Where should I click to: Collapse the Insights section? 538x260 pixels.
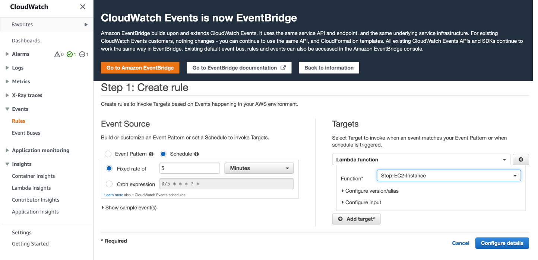(x=7, y=164)
